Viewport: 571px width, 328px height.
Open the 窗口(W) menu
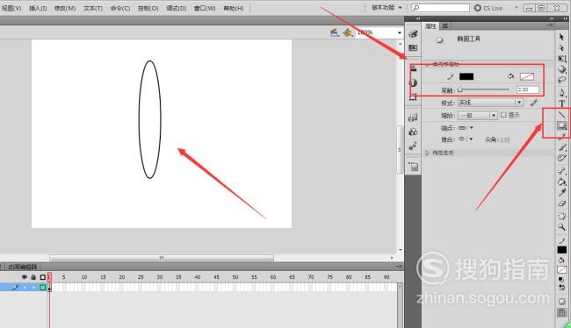point(205,8)
